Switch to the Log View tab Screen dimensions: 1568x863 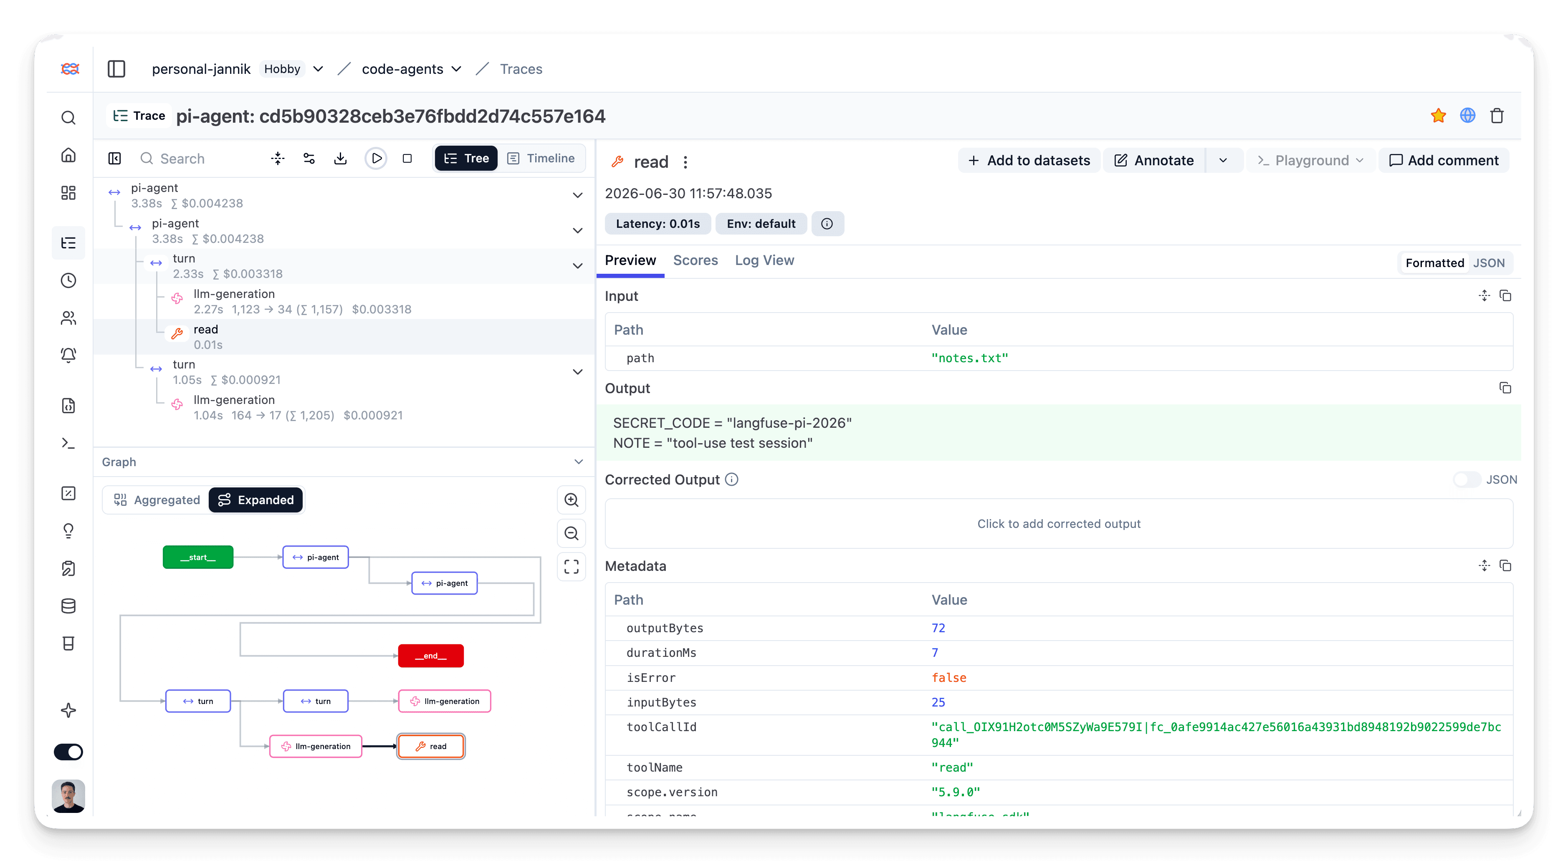tap(764, 260)
